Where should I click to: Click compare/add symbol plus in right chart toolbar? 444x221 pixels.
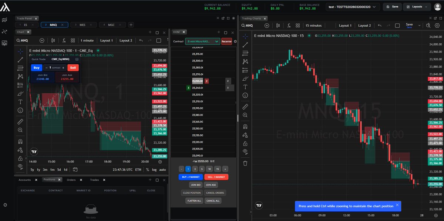[x=267, y=26]
